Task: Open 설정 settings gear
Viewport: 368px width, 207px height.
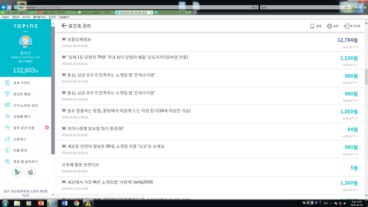Action: [x=329, y=26]
